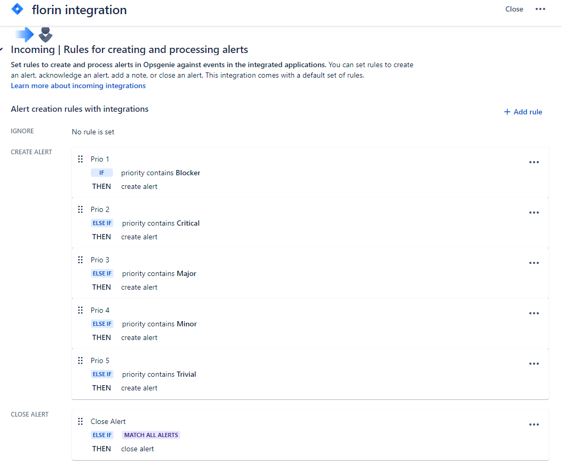Screen dimensions: 574x467
Task: Click condition text priority contains Major
Action: point(159,274)
